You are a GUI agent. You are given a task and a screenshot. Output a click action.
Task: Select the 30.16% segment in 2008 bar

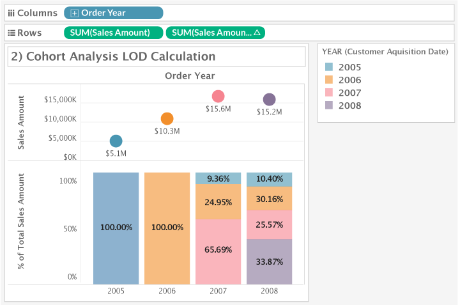[270, 198]
